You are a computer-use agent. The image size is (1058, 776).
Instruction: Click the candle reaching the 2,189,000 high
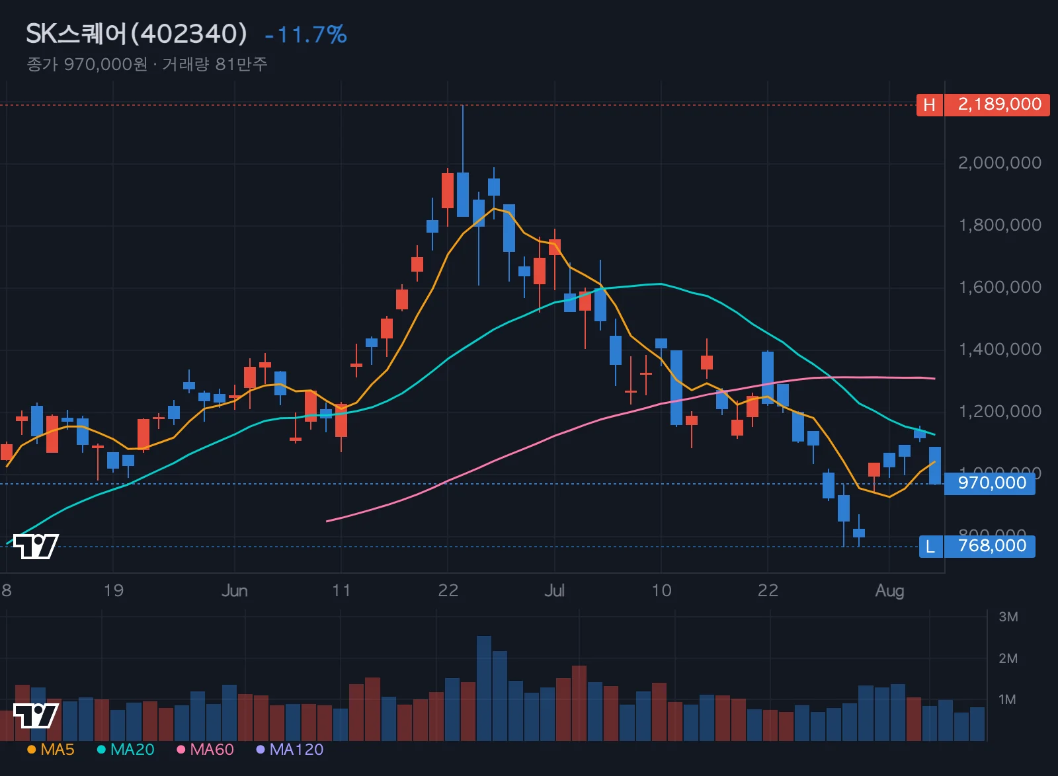pos(463,161)
